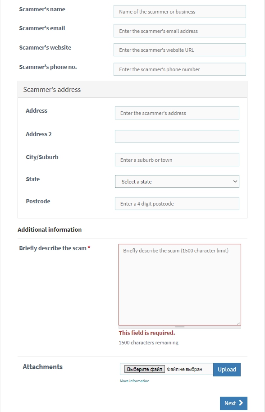
Task: Click the horizontal grip bar below textarea
Action: click(180, 327)
